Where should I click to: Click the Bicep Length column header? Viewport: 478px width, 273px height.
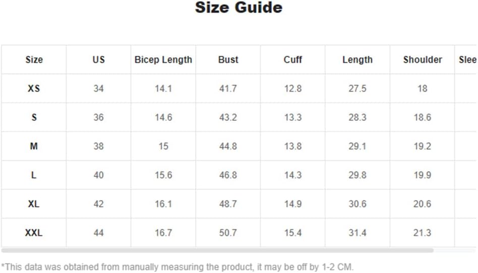[163, 60]
